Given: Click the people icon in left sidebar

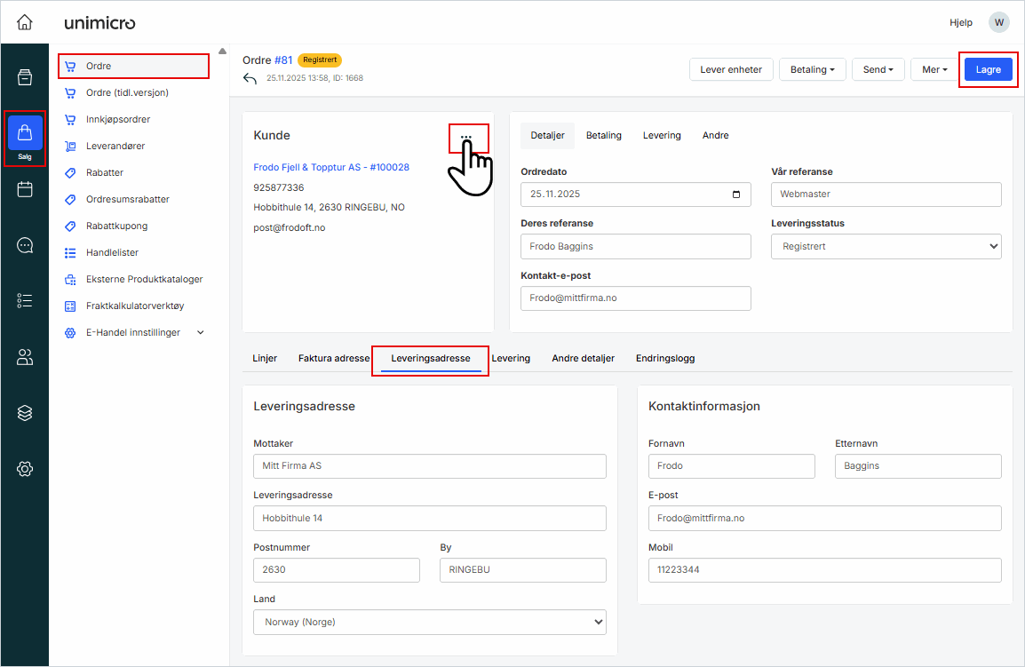Looking at the screenshot, I should tap(25, 357).
